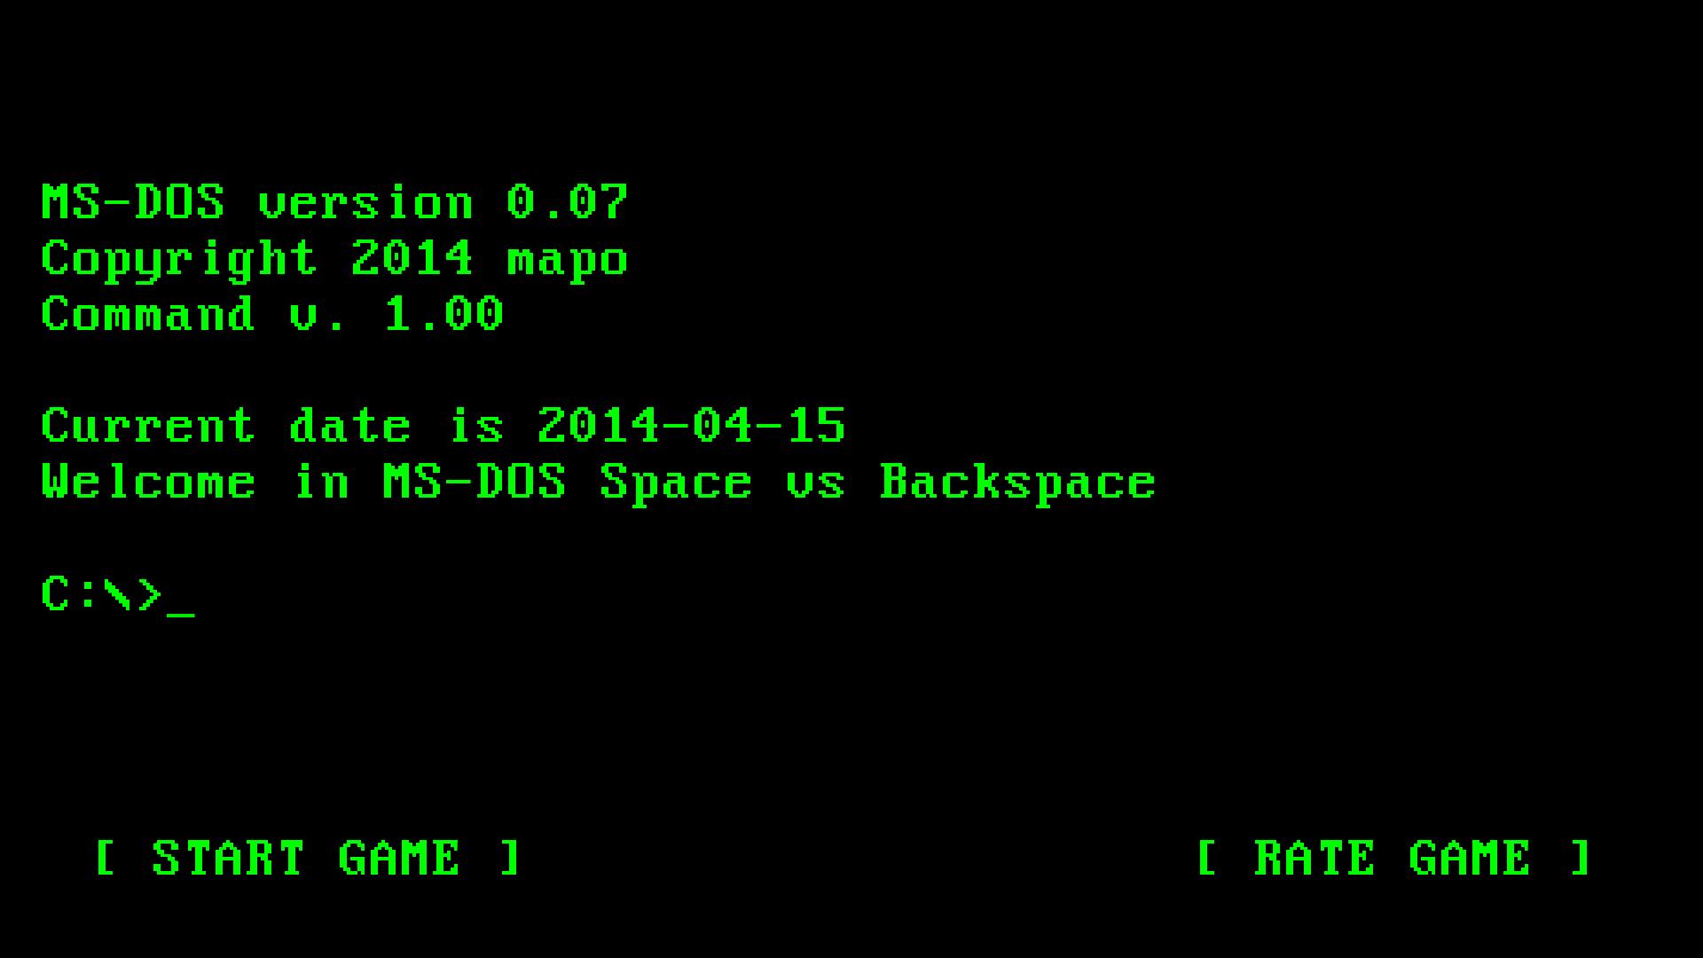
Task: Select the bottom menu bar area
Action: coord(851,860)
